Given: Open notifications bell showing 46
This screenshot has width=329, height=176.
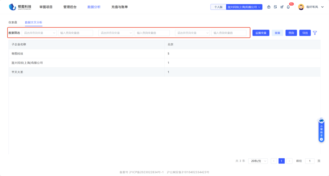Looking at the screenshot, I should click(289, 7).
